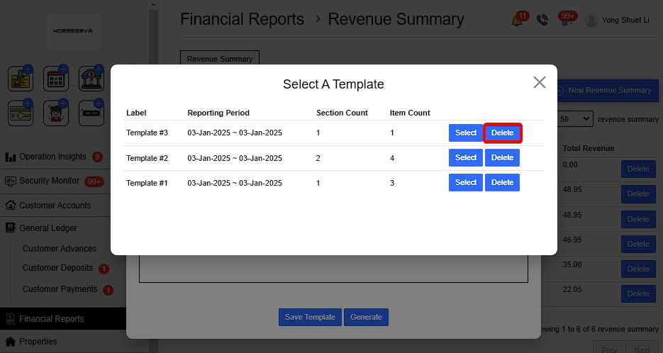Open the key card access icon

pos(21,113)
